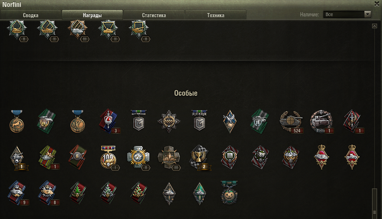Screen dimensions: 382x219
Task: Switch to the Статистика tab
Action: (x=154, y=15)
